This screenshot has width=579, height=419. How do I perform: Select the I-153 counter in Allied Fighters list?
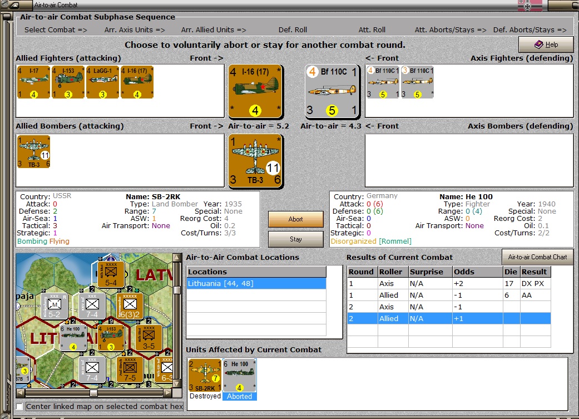point(68,82)
